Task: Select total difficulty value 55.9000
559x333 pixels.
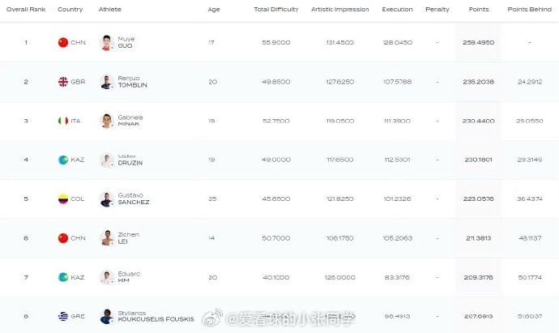Action: point(276,42)
